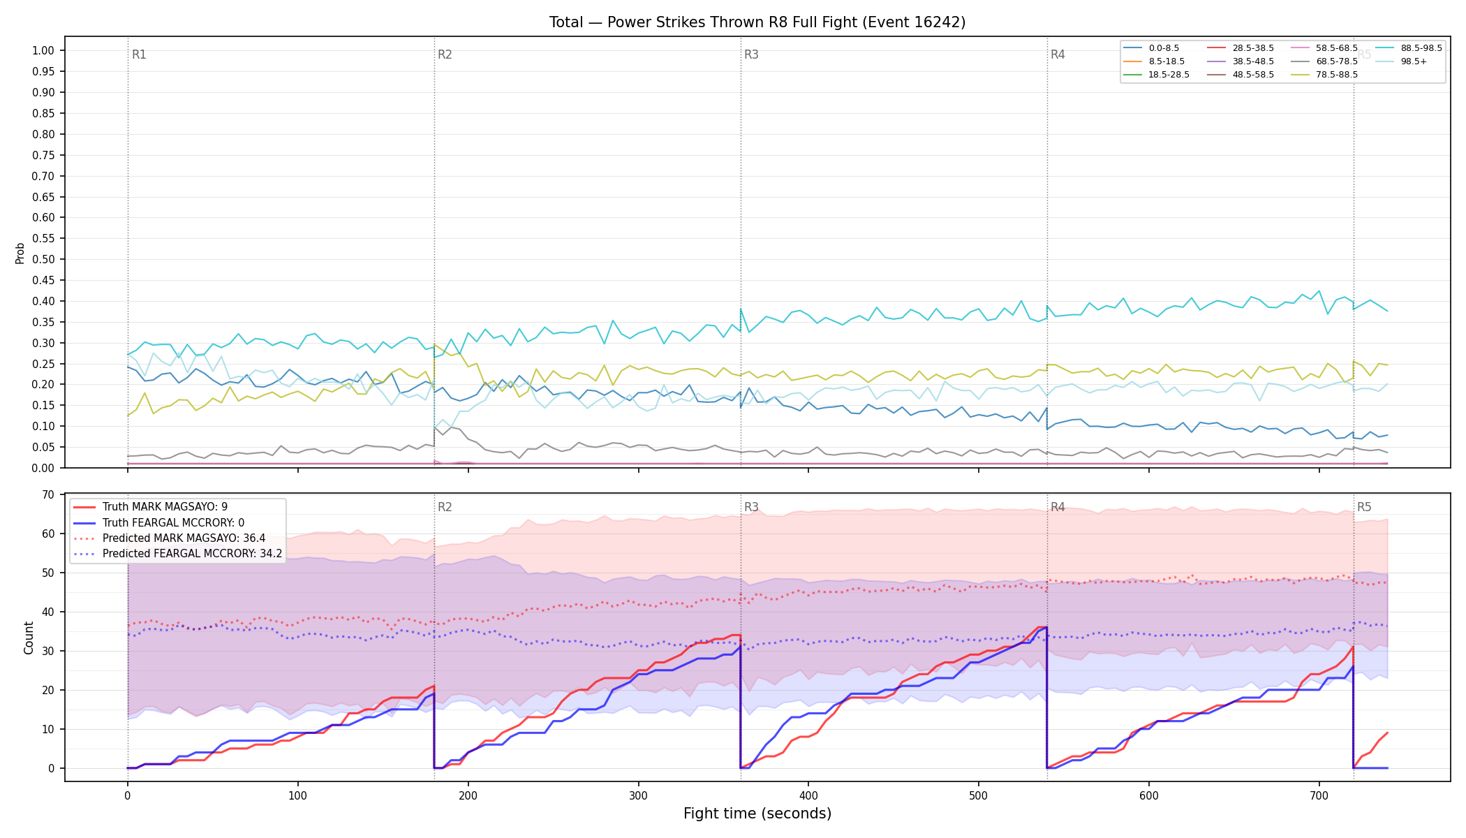Image resolution: width=1466 pixels, height=838 pixels.
Task: Click the R5 label in the Count chart
Action: coord(1364,507)
